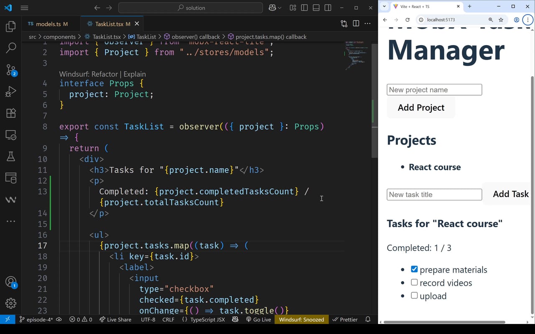535x334 pixels.
Task: Split the editor to the right
Action: pyautogui.click(x=356, y=24)
